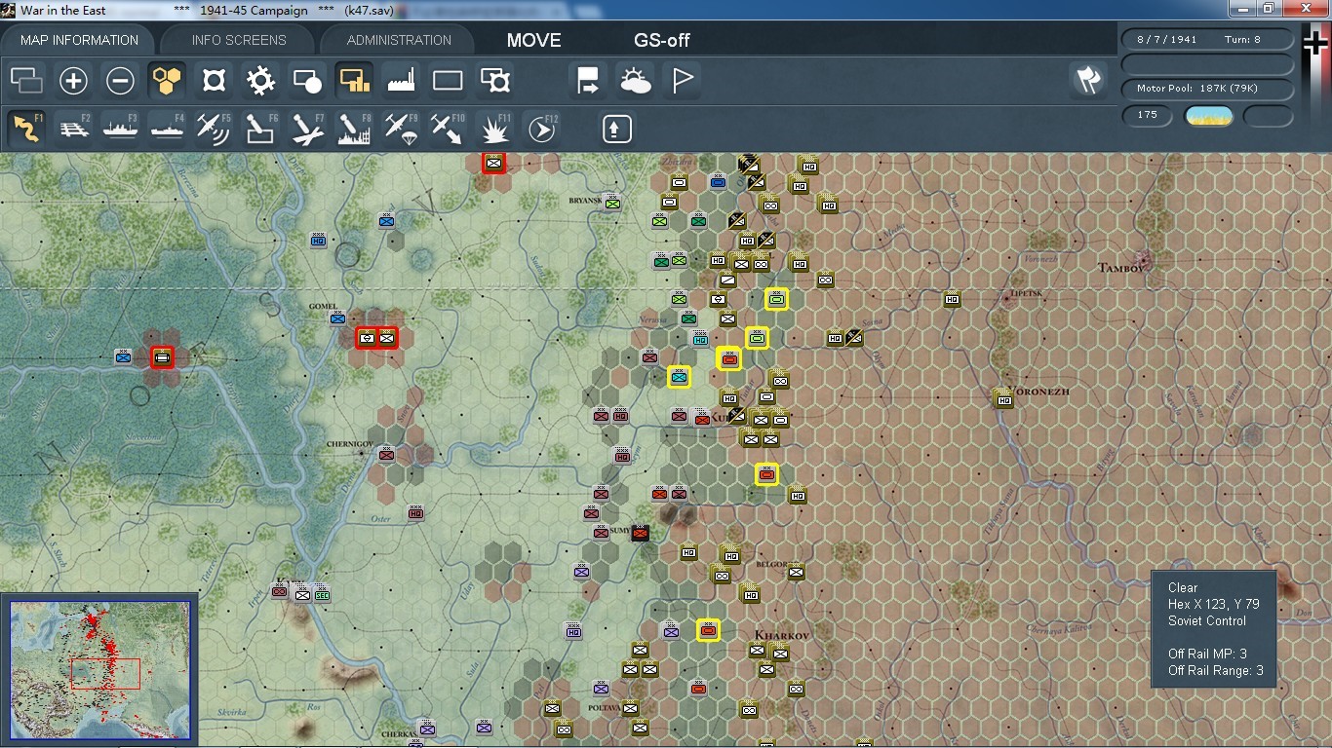Click the zoom in (plus) map icon
The image size is (1332, 748).
[73, 81]
